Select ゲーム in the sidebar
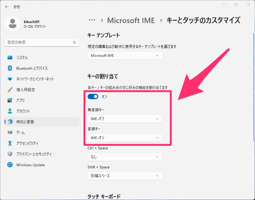255x200 pixels. (x=20, y=132)
